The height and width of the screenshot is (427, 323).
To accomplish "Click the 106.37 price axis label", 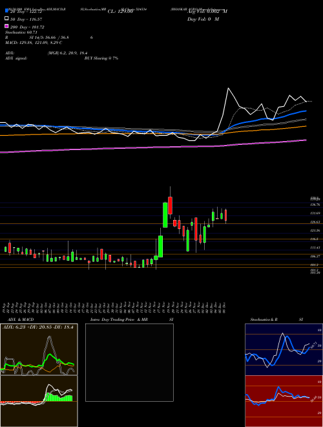I will click(315, 257).
